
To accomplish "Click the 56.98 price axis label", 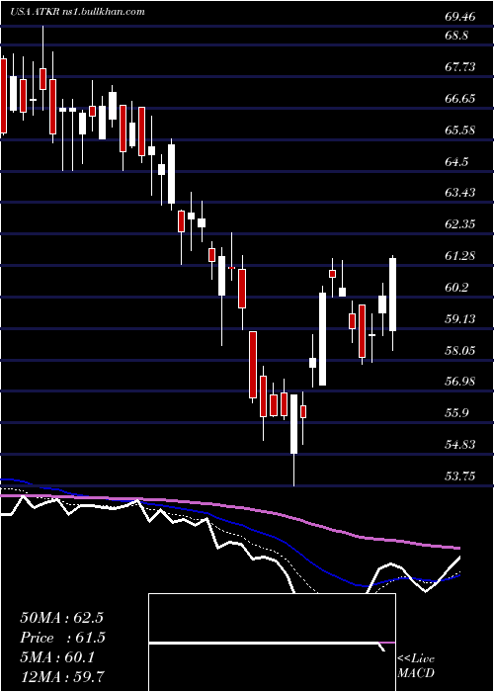I will pyautogui.click(x=460, y=382).
